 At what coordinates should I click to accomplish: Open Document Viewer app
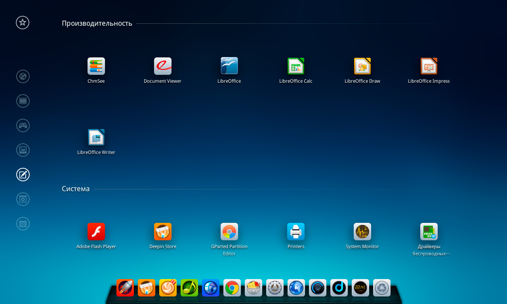coord(163,66)
